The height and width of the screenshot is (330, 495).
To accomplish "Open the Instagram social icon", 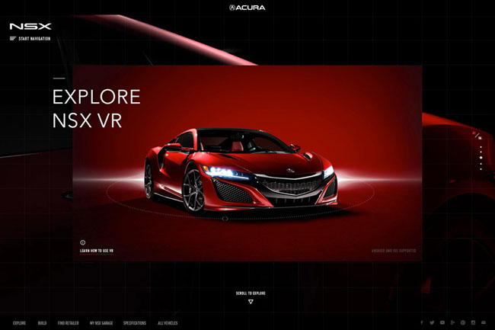I will [x=473, y=322].
